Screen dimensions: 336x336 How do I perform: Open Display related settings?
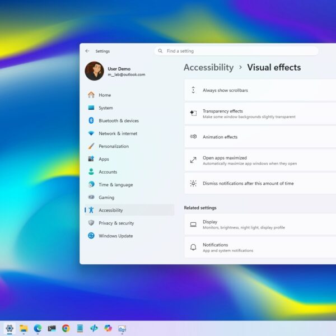pos(260,225)
